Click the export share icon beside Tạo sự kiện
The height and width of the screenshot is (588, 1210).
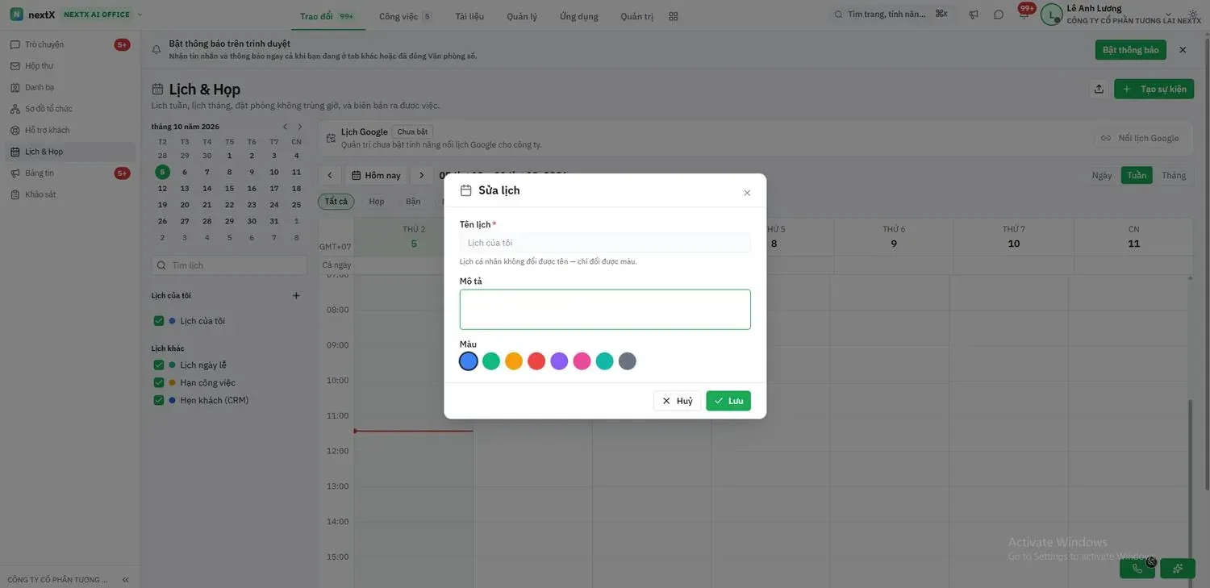click(x=1099, y=89)
